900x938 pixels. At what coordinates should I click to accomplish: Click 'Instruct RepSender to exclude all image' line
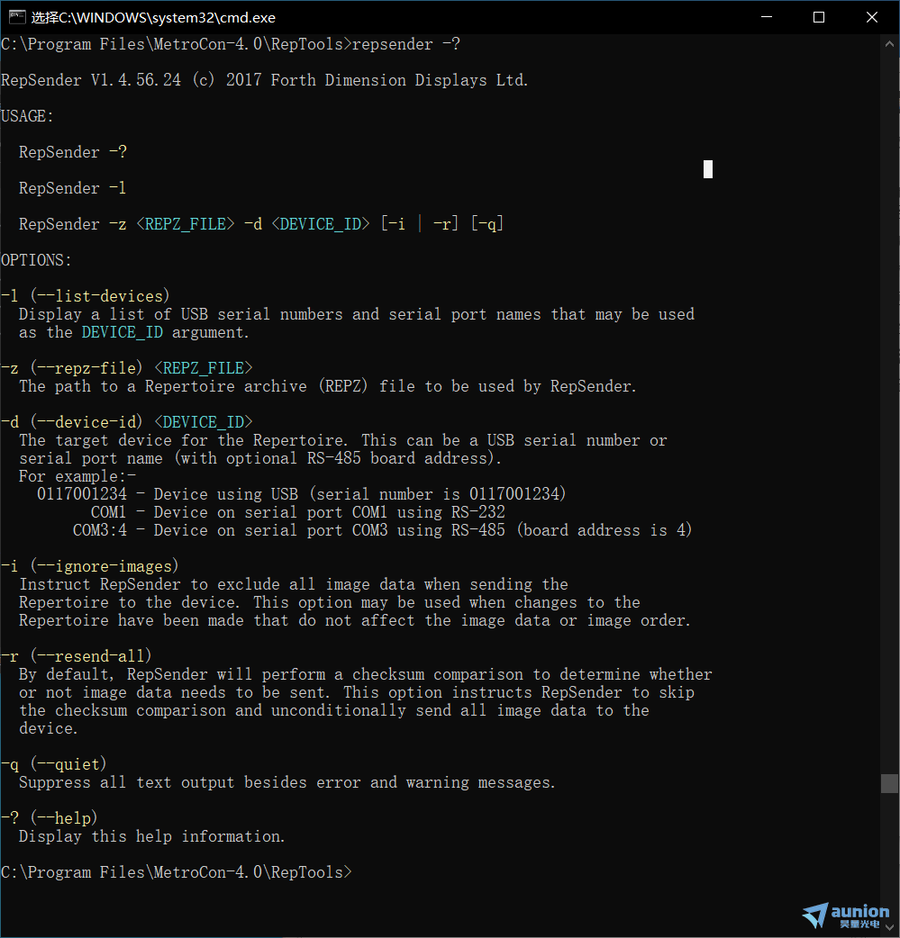[294, 584]
